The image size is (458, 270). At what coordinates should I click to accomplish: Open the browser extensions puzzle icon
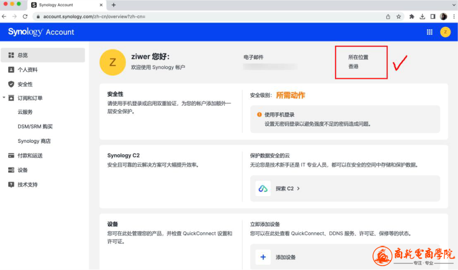(x=412, y=17)
